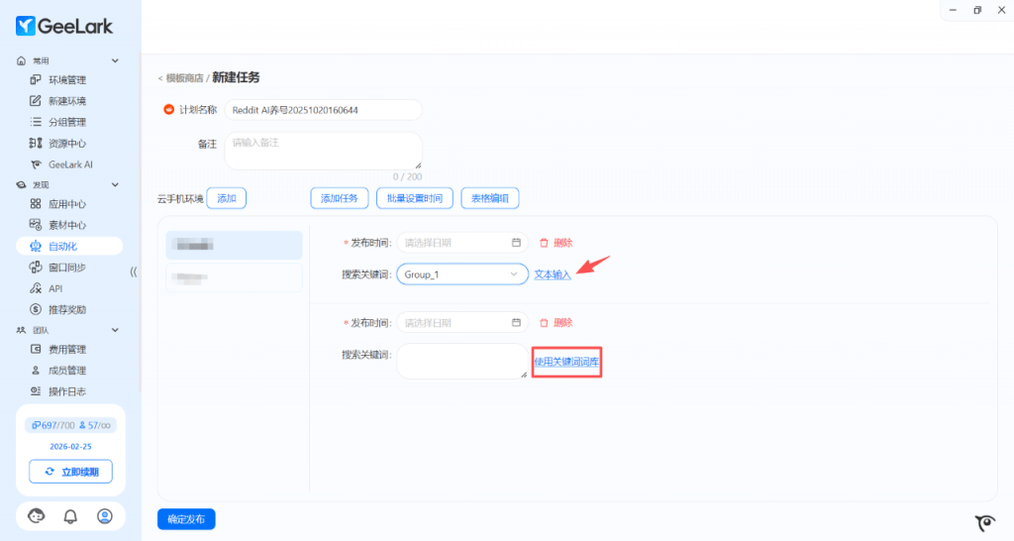This screenshot has height=541, width=1014.
Task: Click the 备注 textarea
Action: [323, 151]
